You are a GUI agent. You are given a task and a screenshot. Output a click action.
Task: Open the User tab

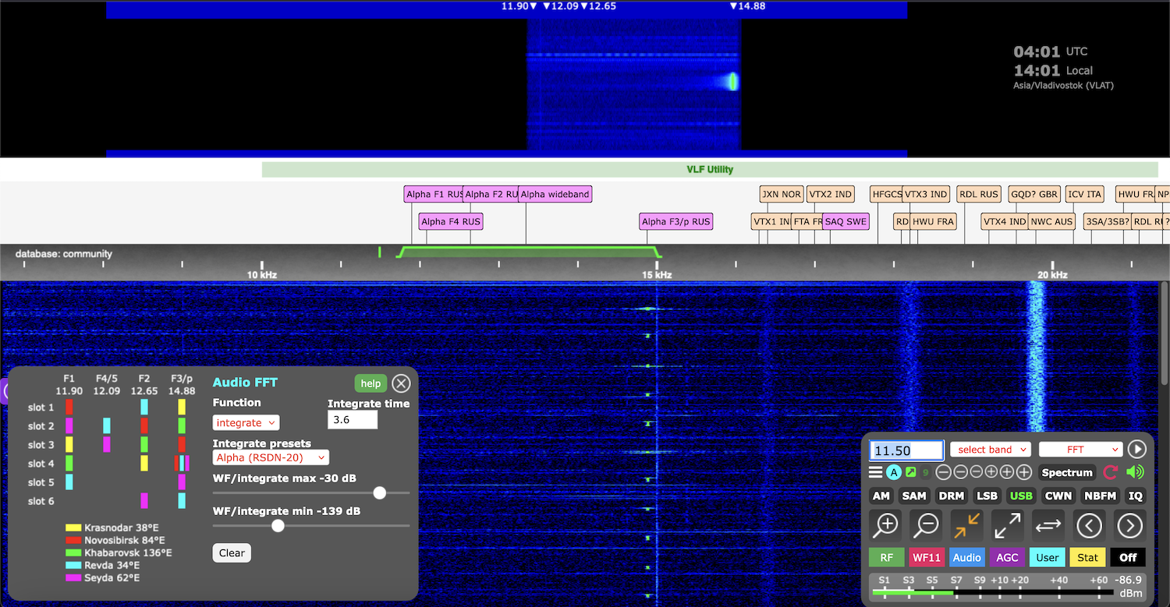1048,557
